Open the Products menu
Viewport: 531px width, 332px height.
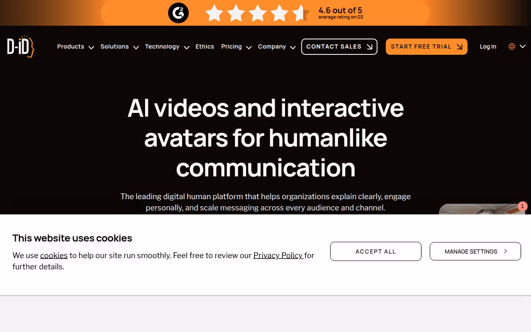click(x=70, y=46)
